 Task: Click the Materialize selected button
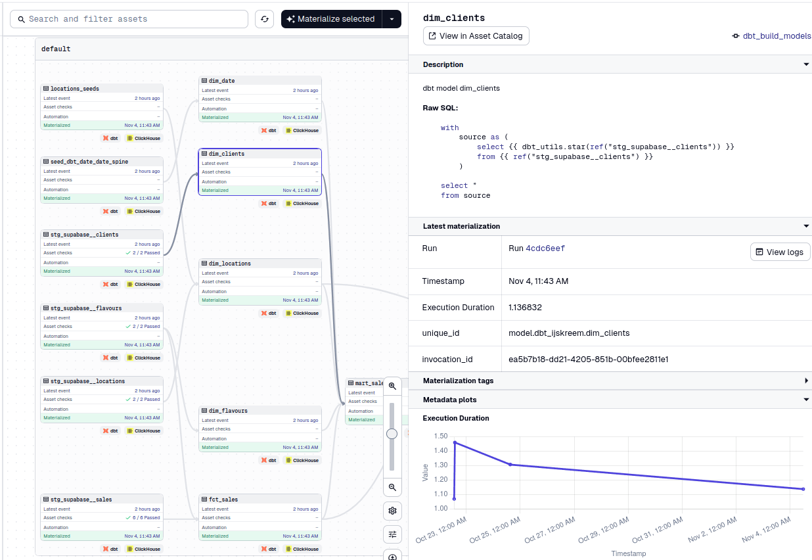(331, 19)
